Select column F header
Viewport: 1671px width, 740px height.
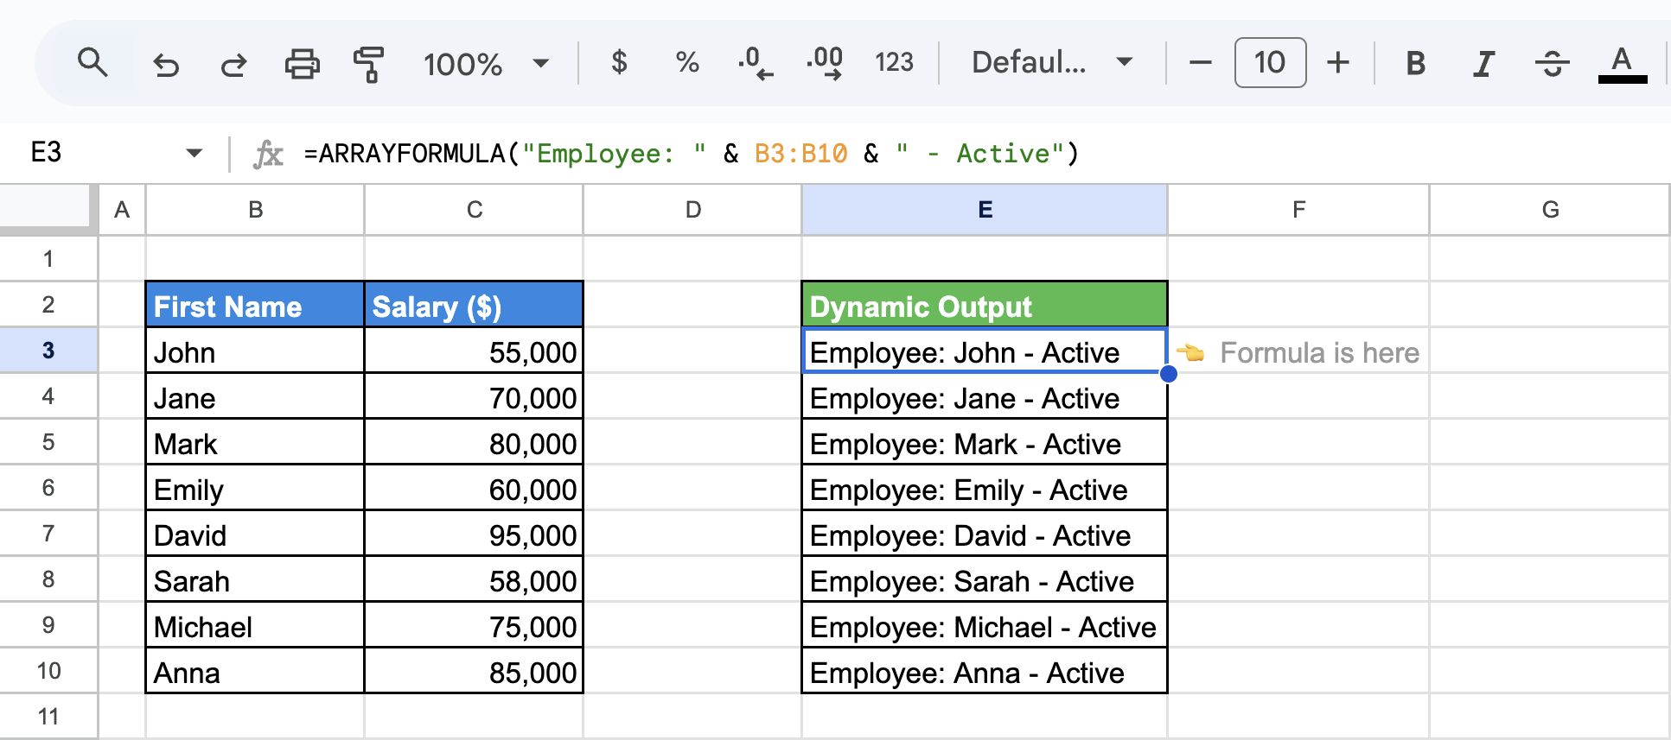[1298, 210]
